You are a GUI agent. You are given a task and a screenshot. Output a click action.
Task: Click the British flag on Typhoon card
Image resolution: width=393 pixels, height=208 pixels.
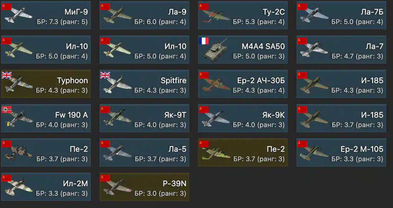click(x=7, y=75)
